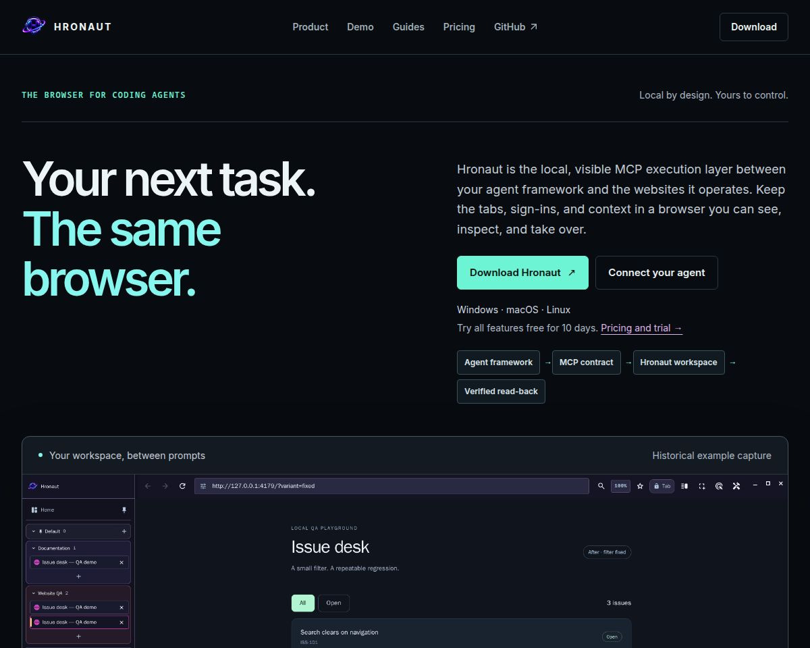Image resolution: width=810 pixels, height=648 pixels.
Task: Open the Product nav item
Action: click(310, 27)
